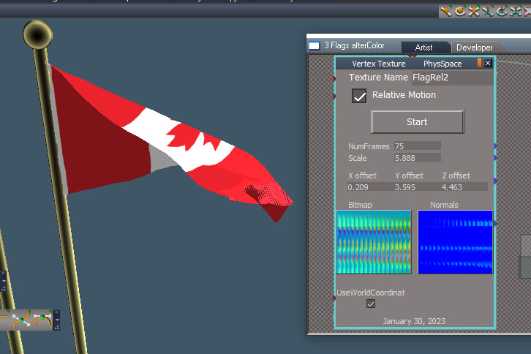531x354 pixels.
Task: Click the January 30, 2023 date text
Action: pos(414,321)
